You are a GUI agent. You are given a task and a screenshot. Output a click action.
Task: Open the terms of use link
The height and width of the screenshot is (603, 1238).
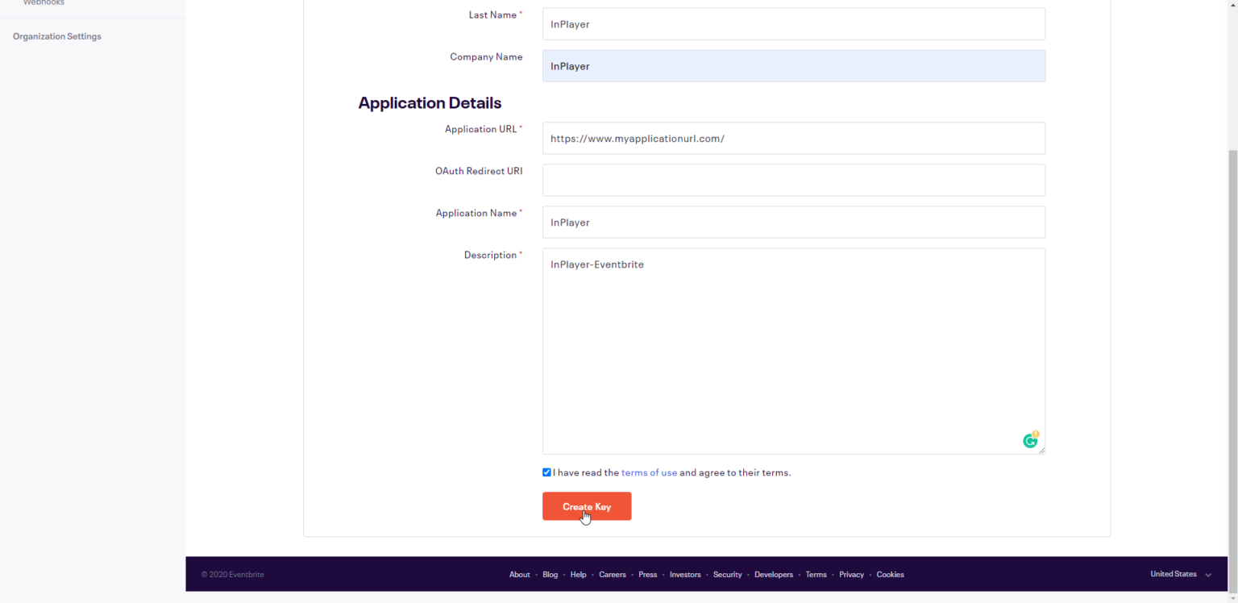pos(649,472)
